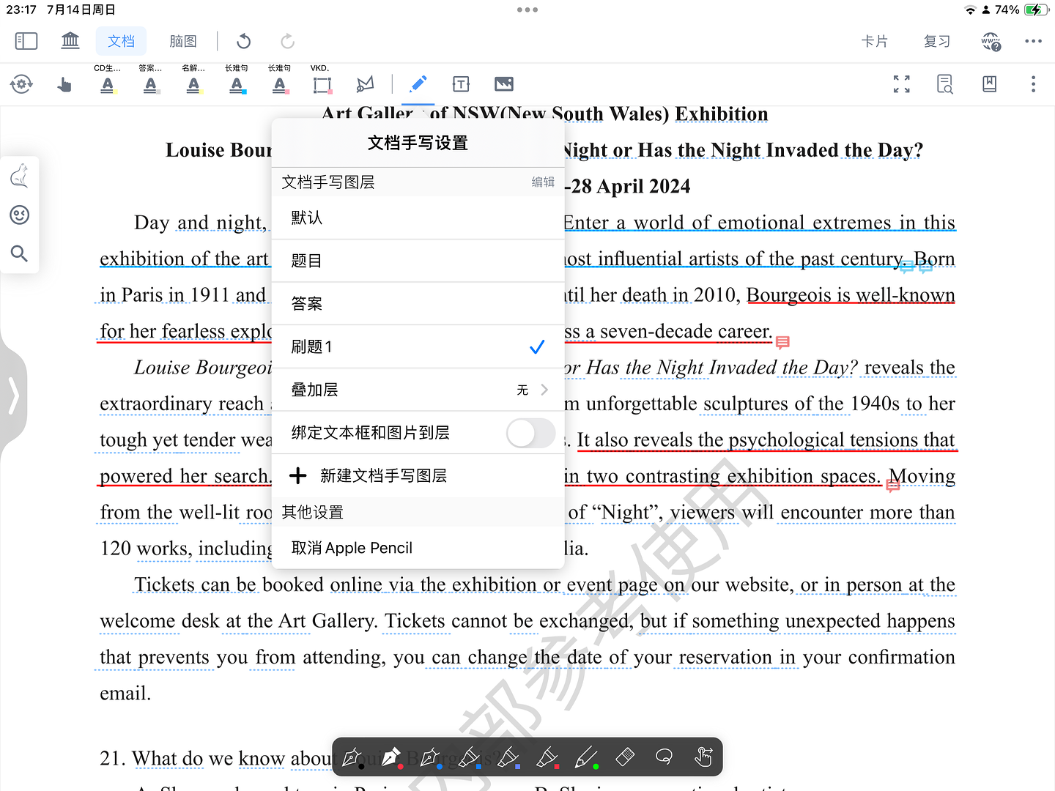The image size is (1055, 791).
Task: Select the blue 长难句 highlight preset
Action: (x=237, y=80)
